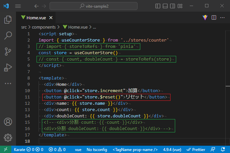230x153 pixels.
Task: Open the Manage gear icon
Action: click(x=8, y=138)
